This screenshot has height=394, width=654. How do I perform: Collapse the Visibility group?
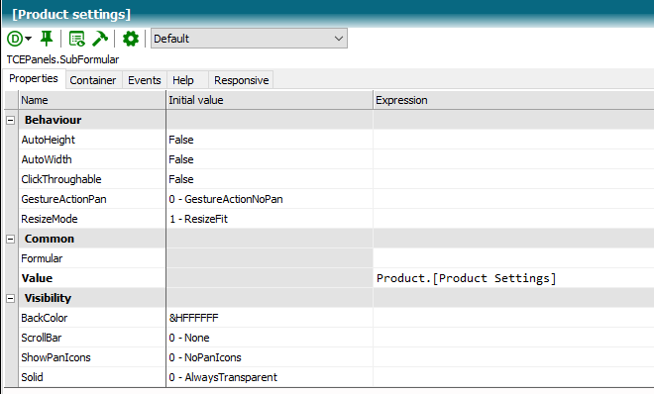[x=11, y=299]
